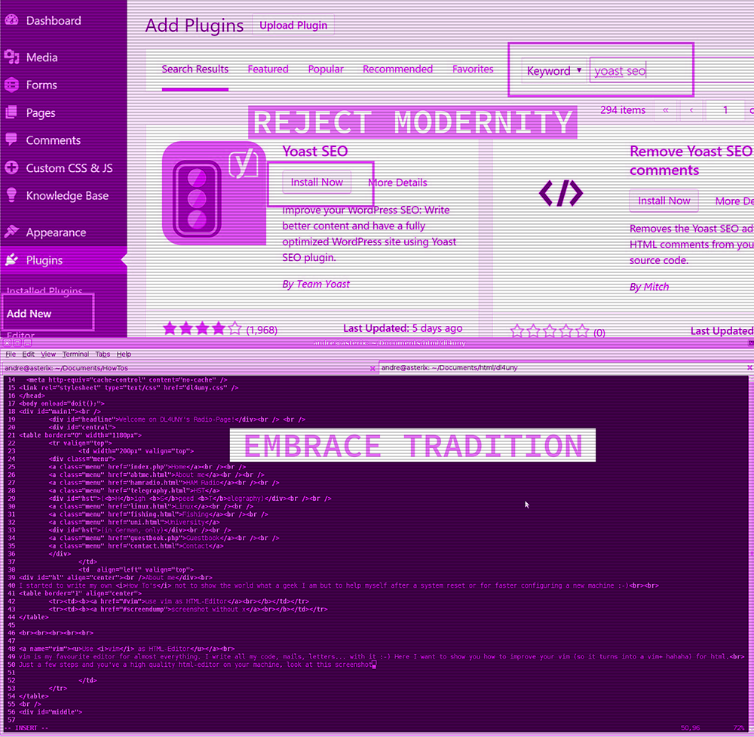This screenshot has width=754, height=737.
Task: Click the Pages icon in sidebar
Action: point(11,112)
